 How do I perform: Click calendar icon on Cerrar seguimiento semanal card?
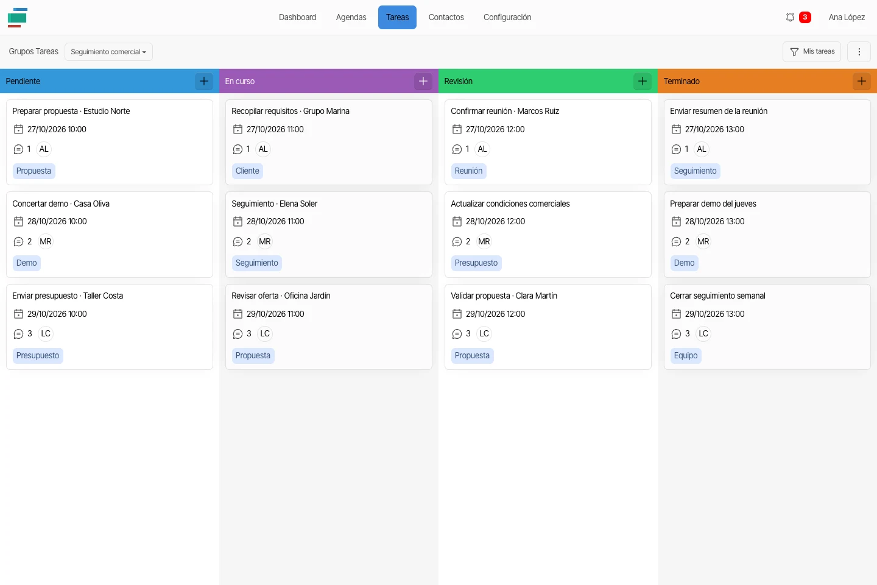point(676,314)
